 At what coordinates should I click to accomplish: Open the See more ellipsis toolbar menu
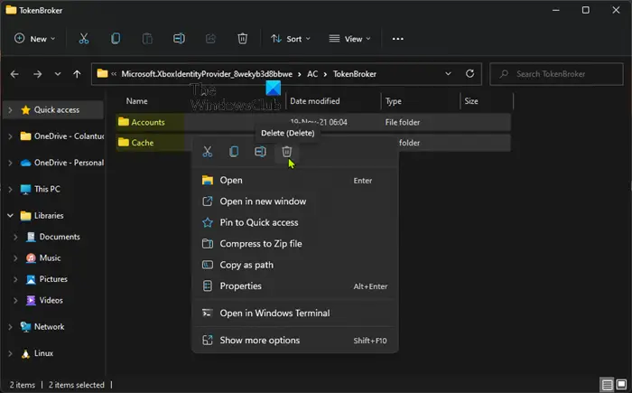click(398, 39)
